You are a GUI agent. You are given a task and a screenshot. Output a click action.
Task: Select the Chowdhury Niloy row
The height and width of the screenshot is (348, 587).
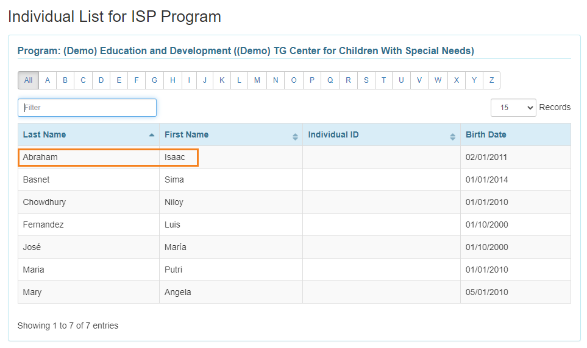tap(294, 202)
